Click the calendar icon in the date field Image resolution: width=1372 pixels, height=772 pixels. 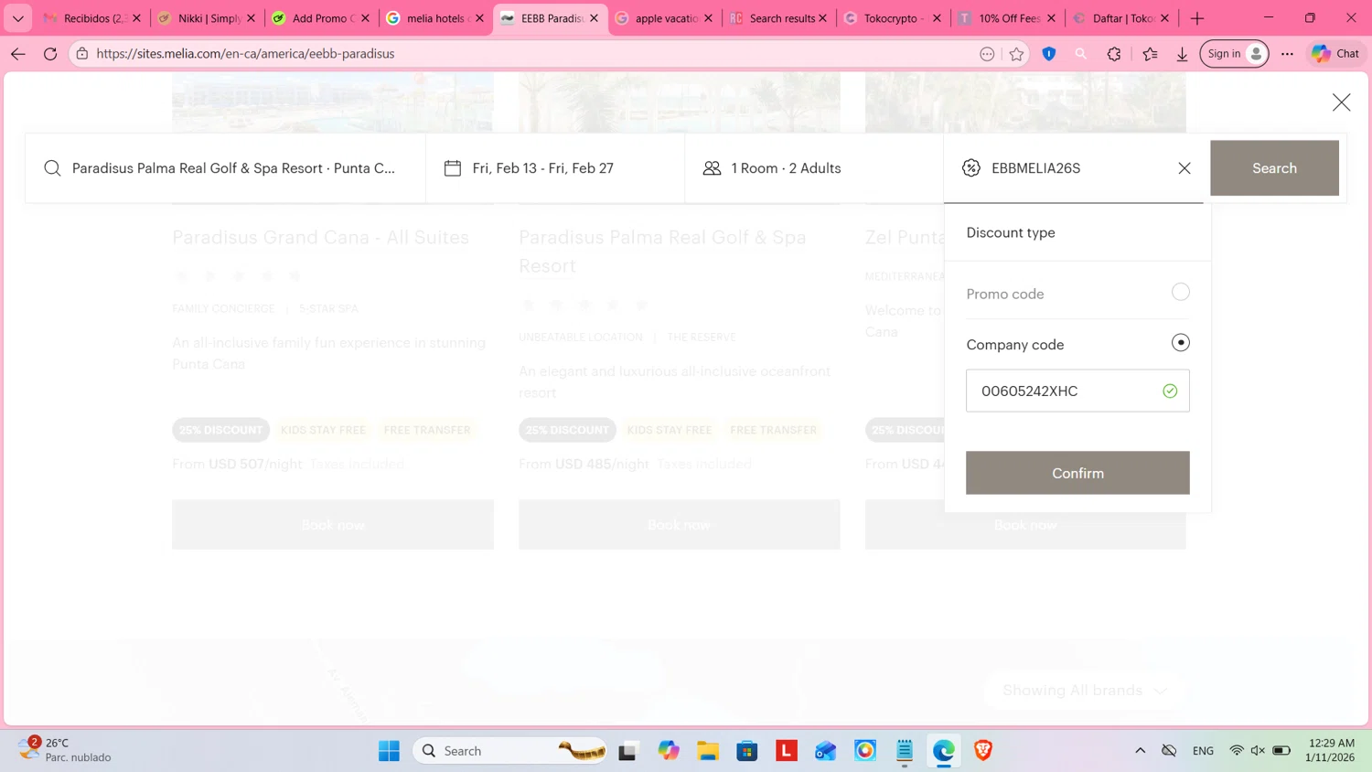coord(453,168)
